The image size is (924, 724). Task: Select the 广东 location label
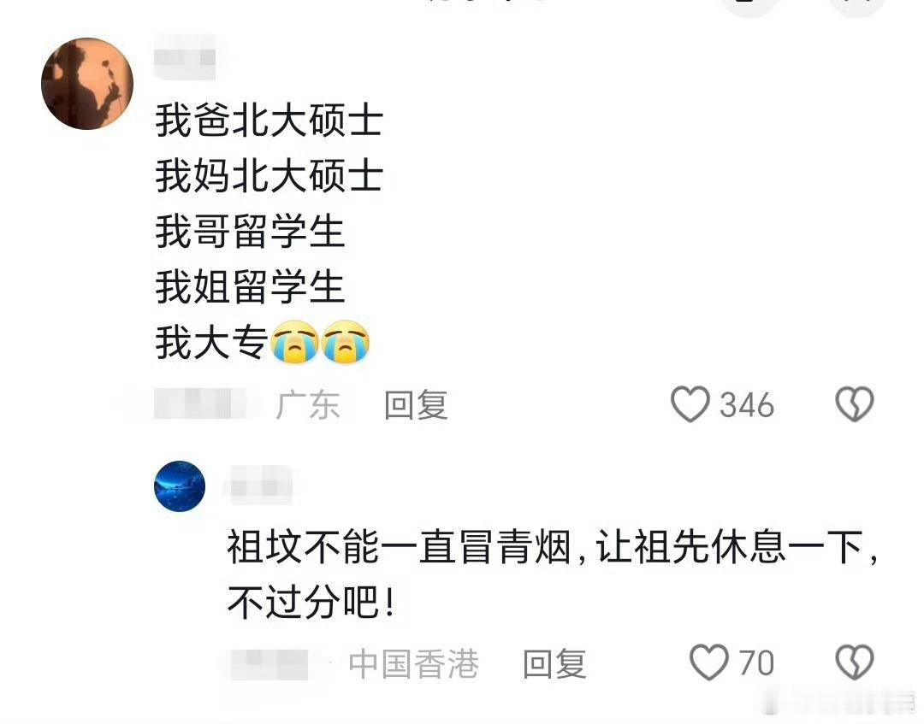coord(308,405)
